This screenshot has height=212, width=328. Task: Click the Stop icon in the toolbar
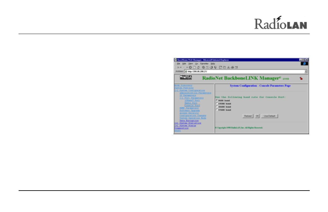pos(190,67)
